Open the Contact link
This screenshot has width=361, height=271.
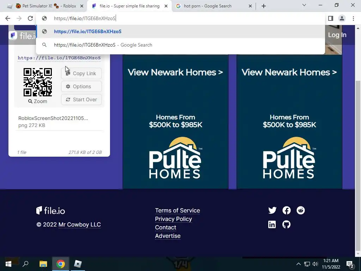(x=166, y=228)
